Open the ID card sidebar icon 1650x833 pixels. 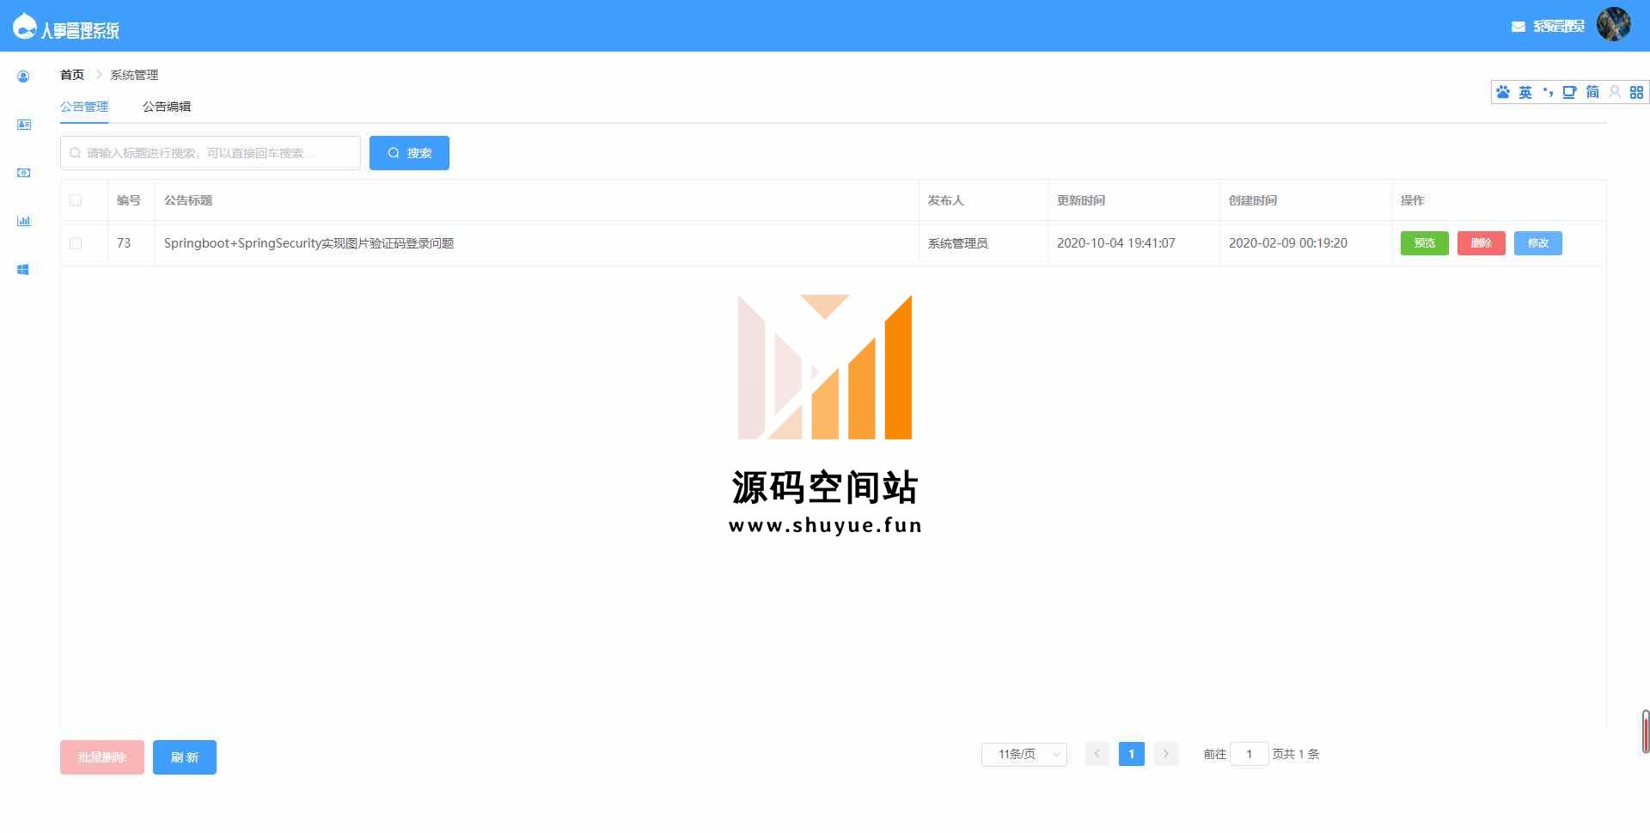24,125
